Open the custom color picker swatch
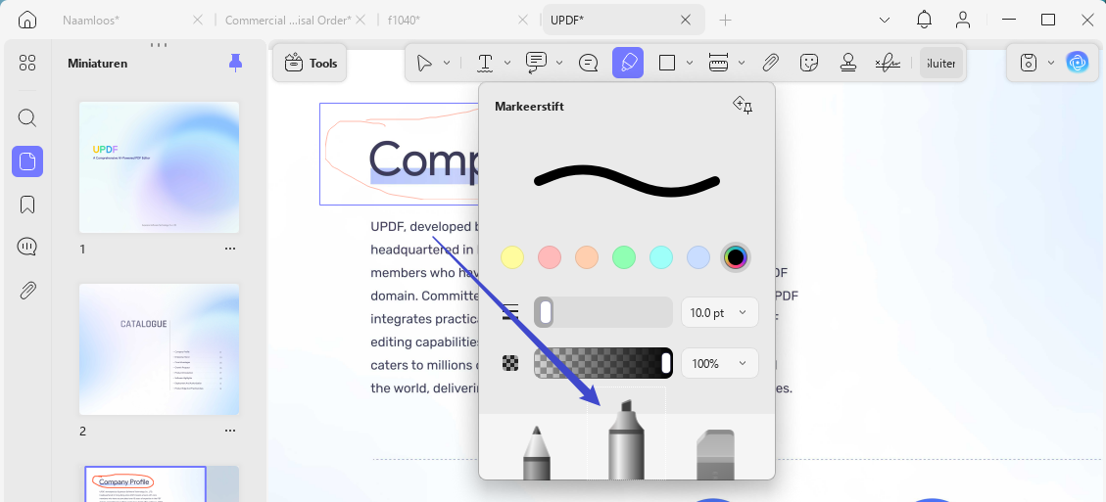Viewport: 1106px width, 502px height. (735, 257)
